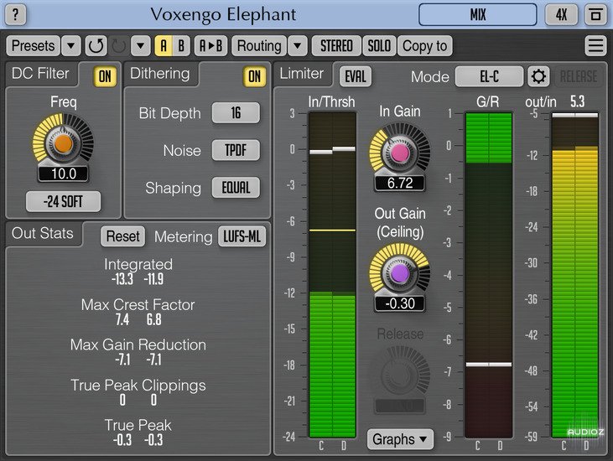Select the DC Filter tab
The image size is (613, 461).
click(40, 74)
